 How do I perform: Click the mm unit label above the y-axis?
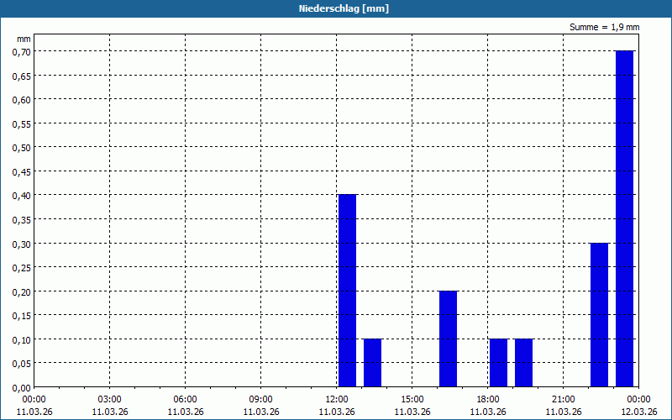[x=24, y=39]
